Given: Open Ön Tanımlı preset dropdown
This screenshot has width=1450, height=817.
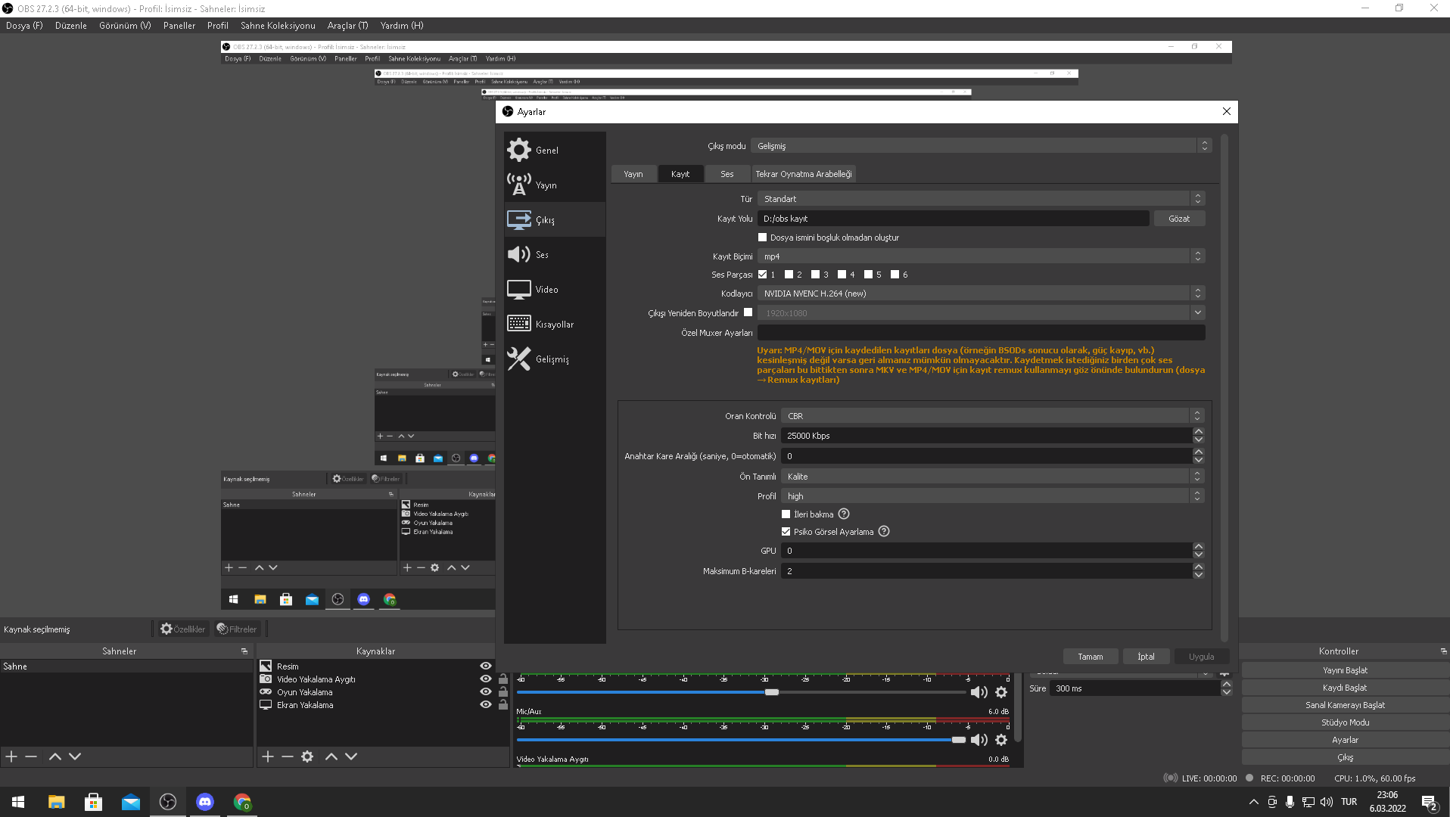Looking at the screenshot, I should [992, 476].
